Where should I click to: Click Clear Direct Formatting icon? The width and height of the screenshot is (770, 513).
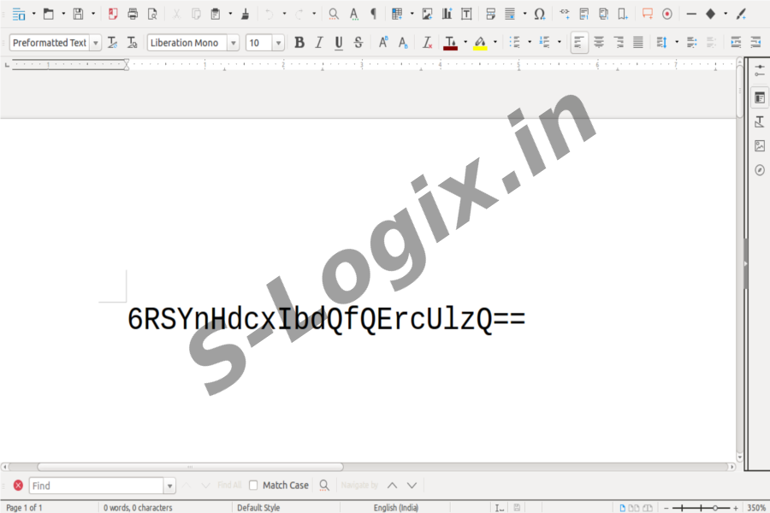427,43
